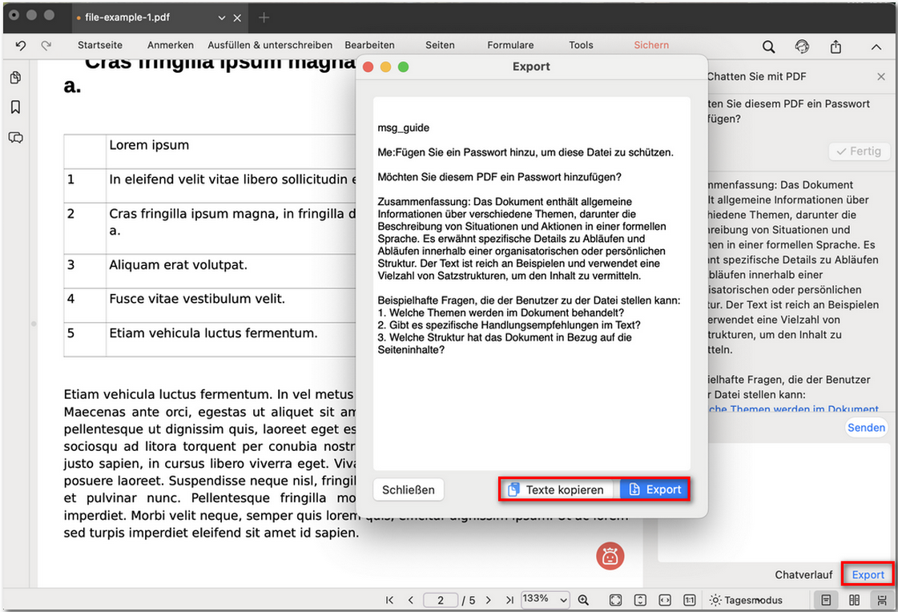This screenshot has width=898, height=612.
Task: Collapse the toolbar with the up chevron
Action: point(876,46)
